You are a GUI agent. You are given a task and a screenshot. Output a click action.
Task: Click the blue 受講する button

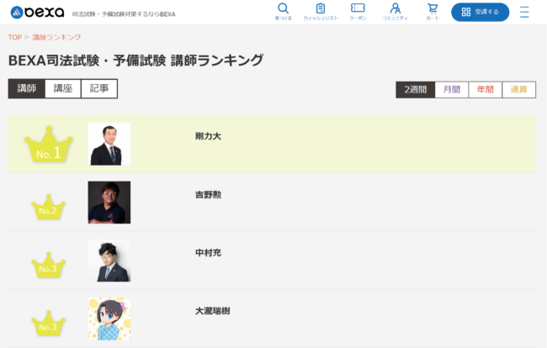pos(480,13)
